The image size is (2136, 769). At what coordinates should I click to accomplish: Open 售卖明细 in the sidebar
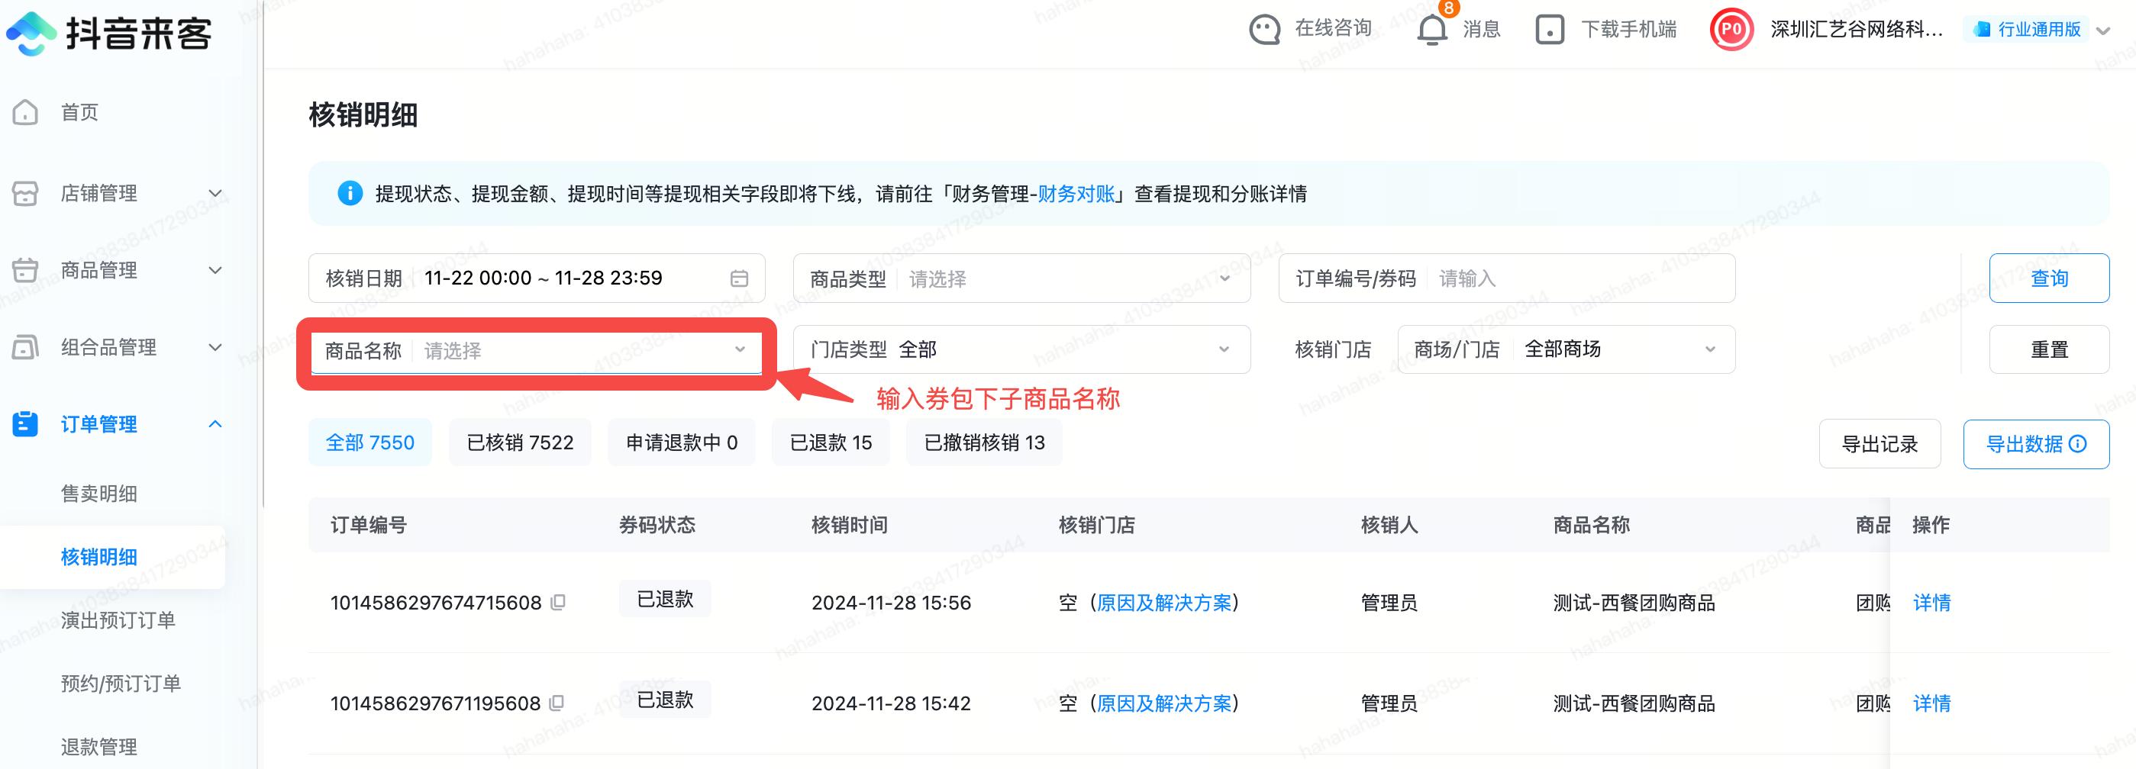98,494
